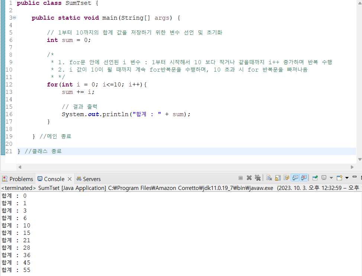Terminate the running program with the stop icon
362x276 pixels.
(x=240, y=178)
